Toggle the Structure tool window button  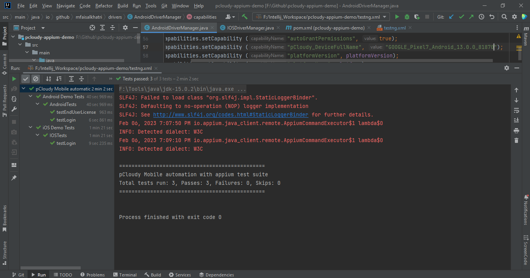(5, 253)
